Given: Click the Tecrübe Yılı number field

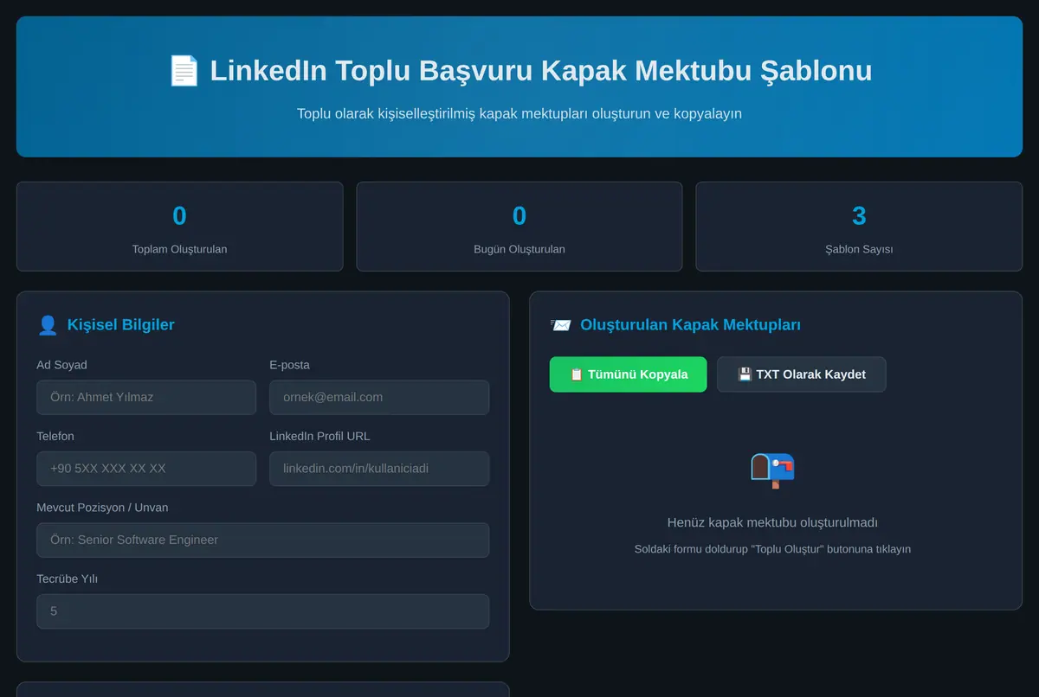Looking at the screenshot, I should pos(262,611).
